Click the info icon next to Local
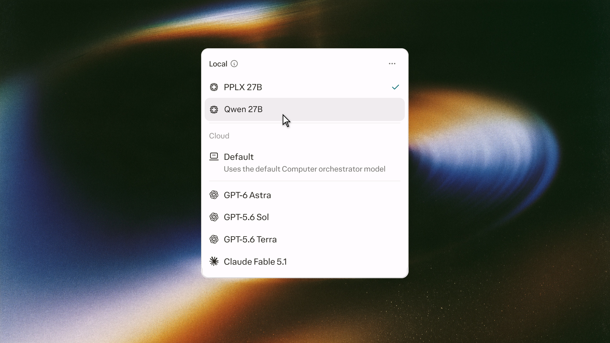The image size is (610, 343). (234, 64)
